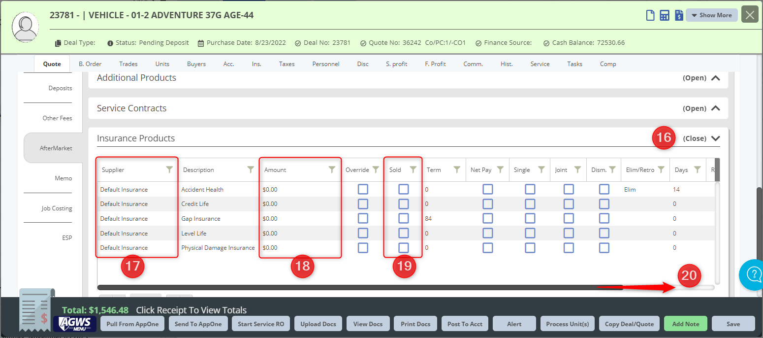Click the Post To Acct button

point(465,324)
